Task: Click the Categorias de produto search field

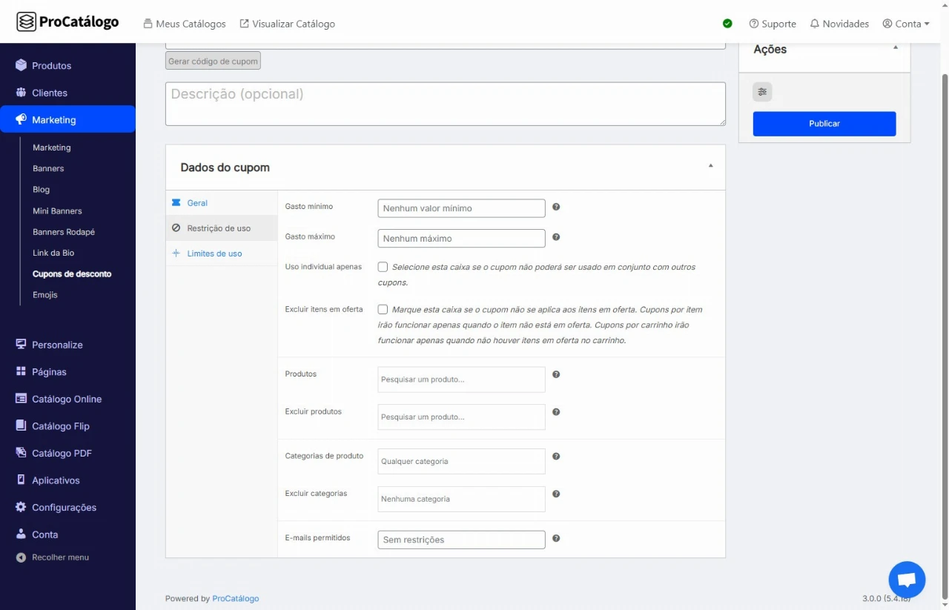Action: [x=461, y=461]
